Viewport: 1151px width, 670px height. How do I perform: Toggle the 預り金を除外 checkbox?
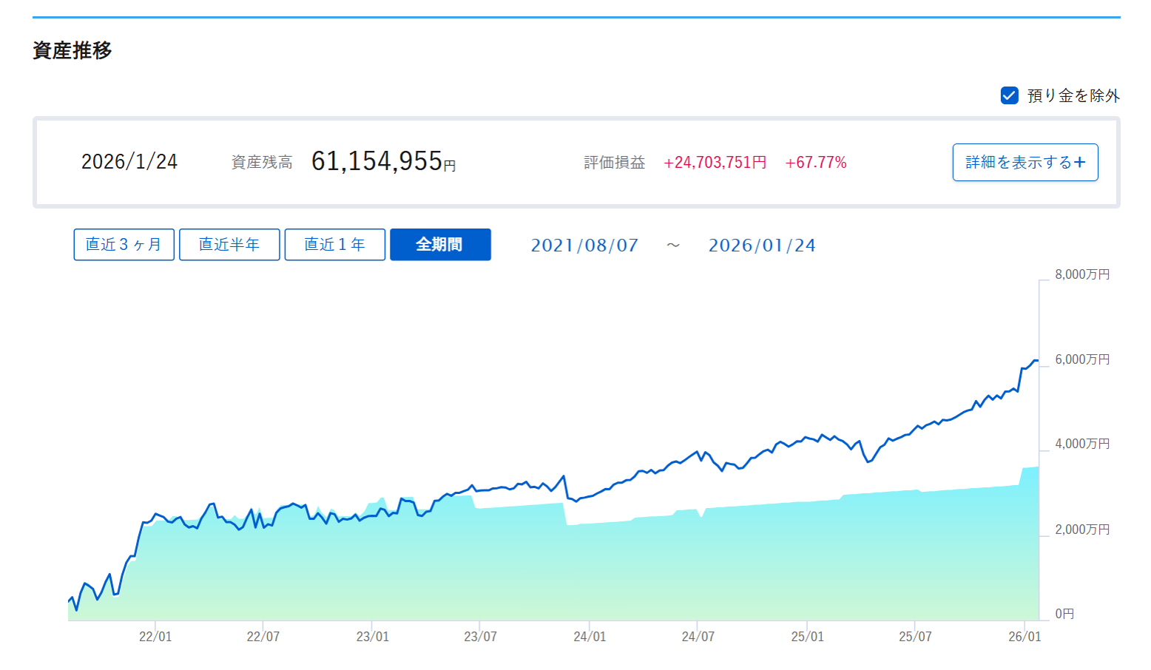tap(1010, 95)
